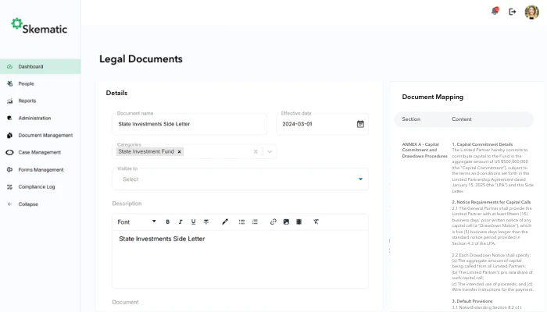Expand the Visible to select dropdown
This screenshot has width=547, height=312.
[x=360, y=179]
